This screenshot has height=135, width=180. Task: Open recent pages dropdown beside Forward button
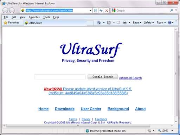coord(17,11)
